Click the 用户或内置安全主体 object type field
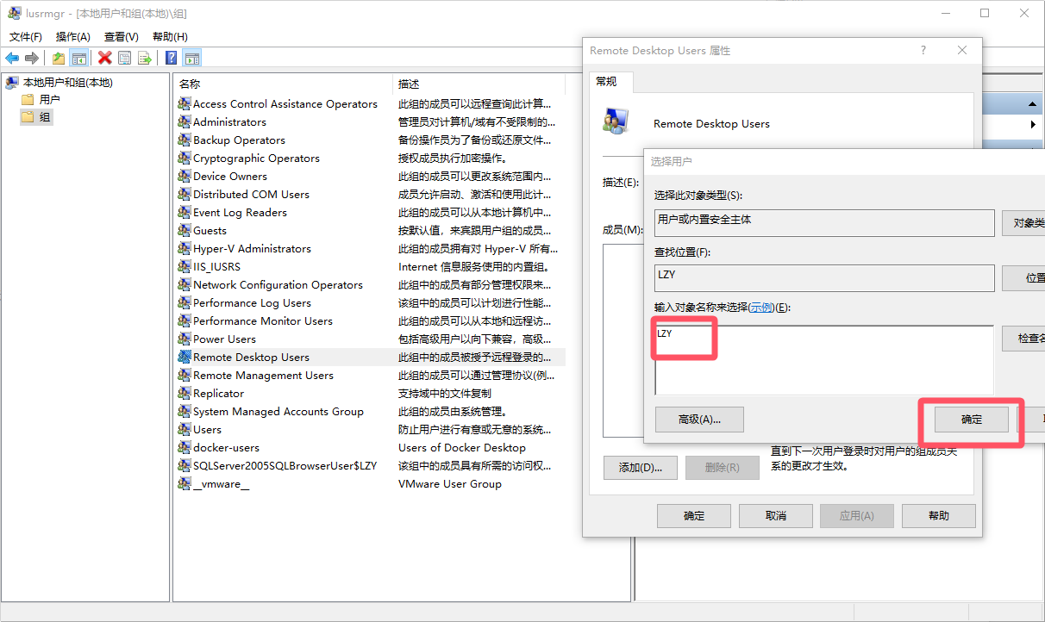The image size is (1045, 622). pyautogui.click(x=824, y=223)
